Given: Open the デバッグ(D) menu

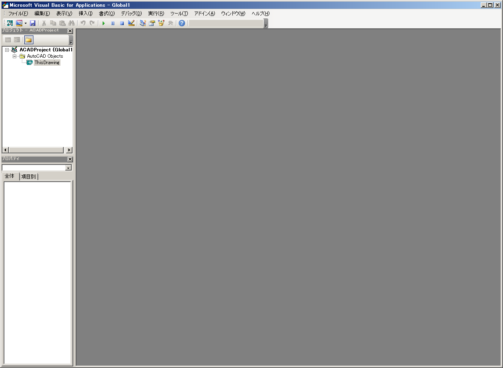Looking at the screenshot, I should pos(131,14).
